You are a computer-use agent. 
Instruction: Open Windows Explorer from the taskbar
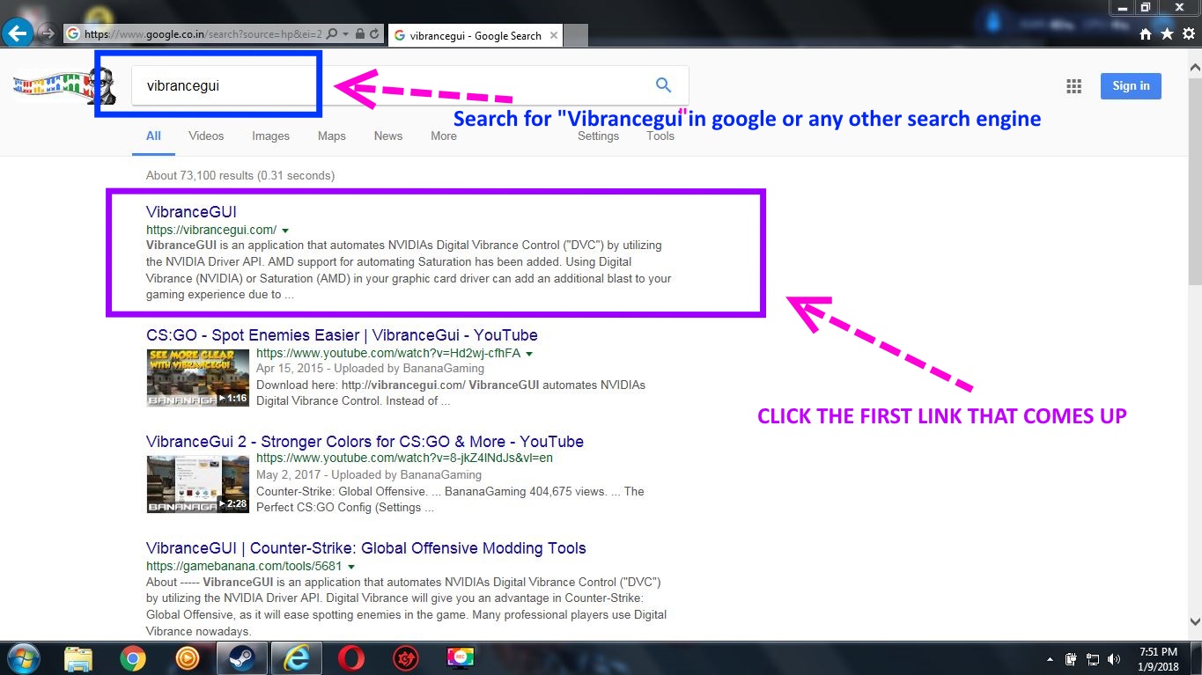click(x=78, y=657)
